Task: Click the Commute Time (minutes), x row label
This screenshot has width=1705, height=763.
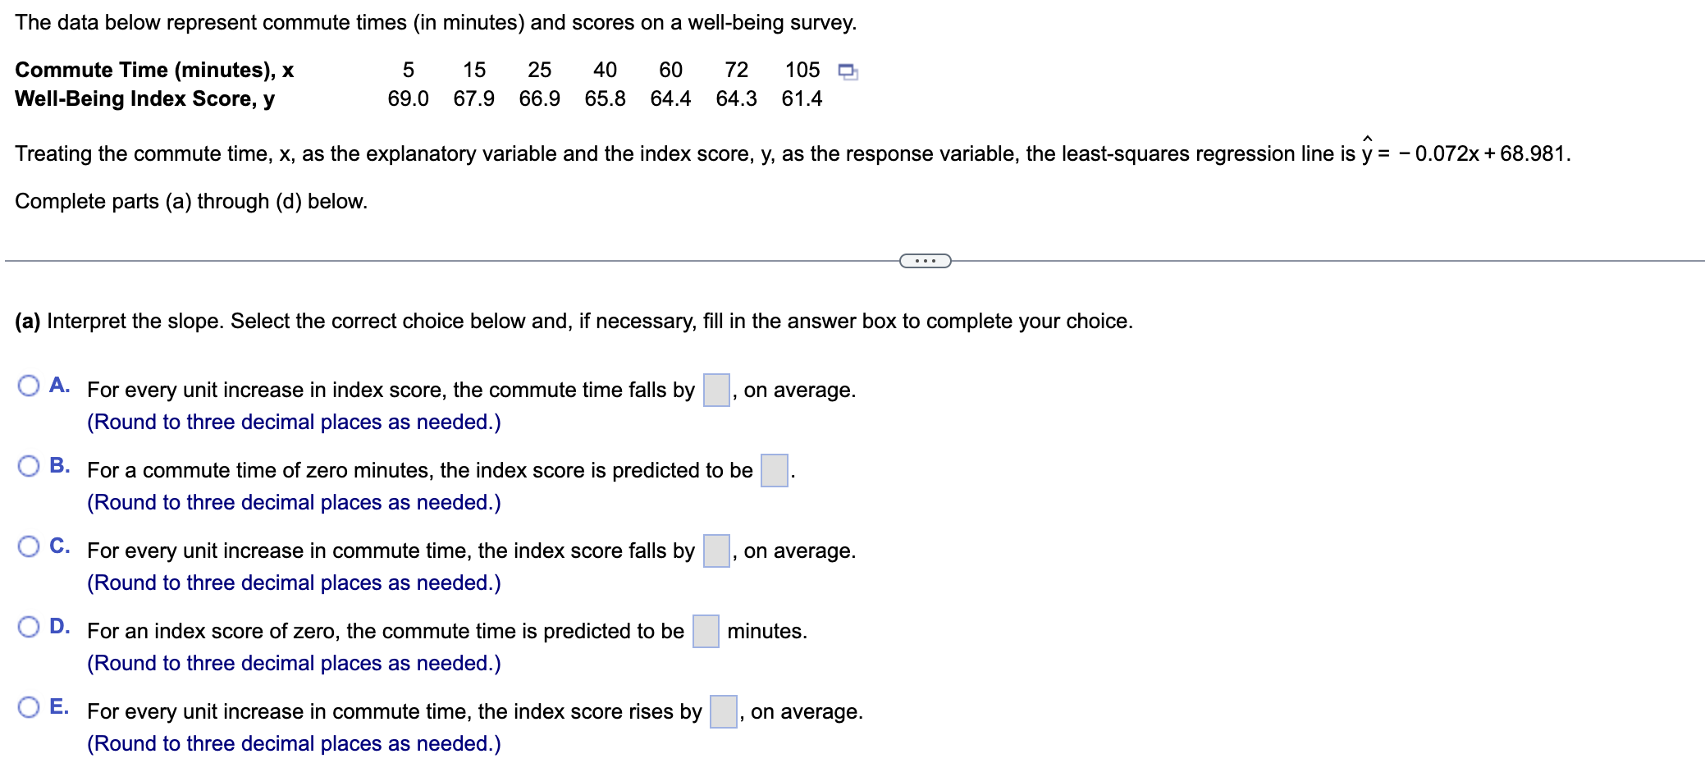Action: point(154,70)
